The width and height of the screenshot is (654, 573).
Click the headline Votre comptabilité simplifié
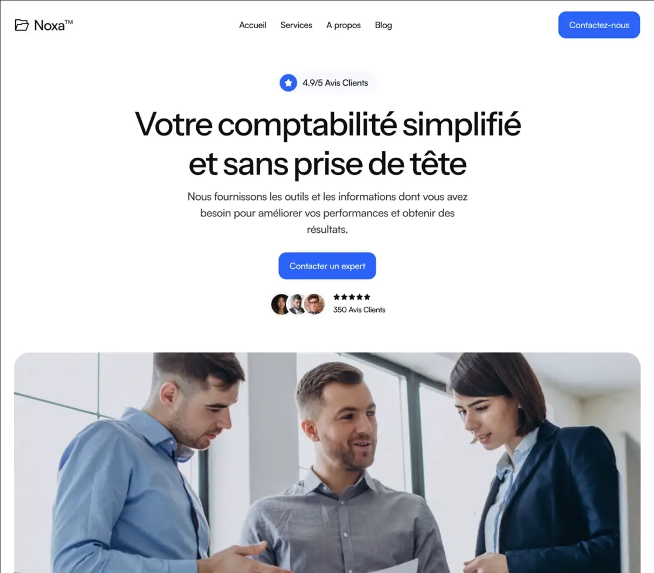(x=328, y=124)
